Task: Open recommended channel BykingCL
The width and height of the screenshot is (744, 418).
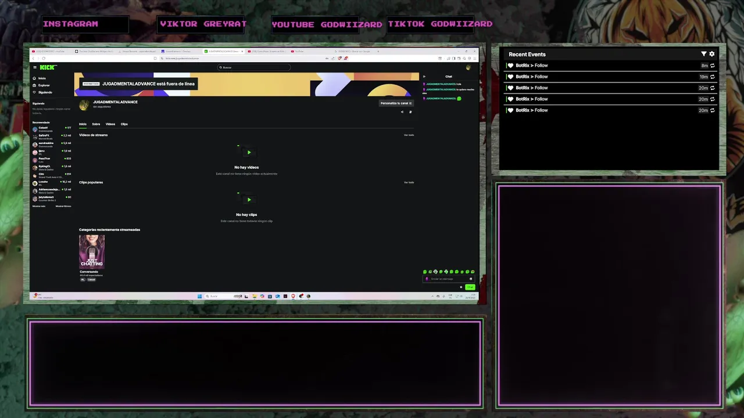Action: click(51, 167)
